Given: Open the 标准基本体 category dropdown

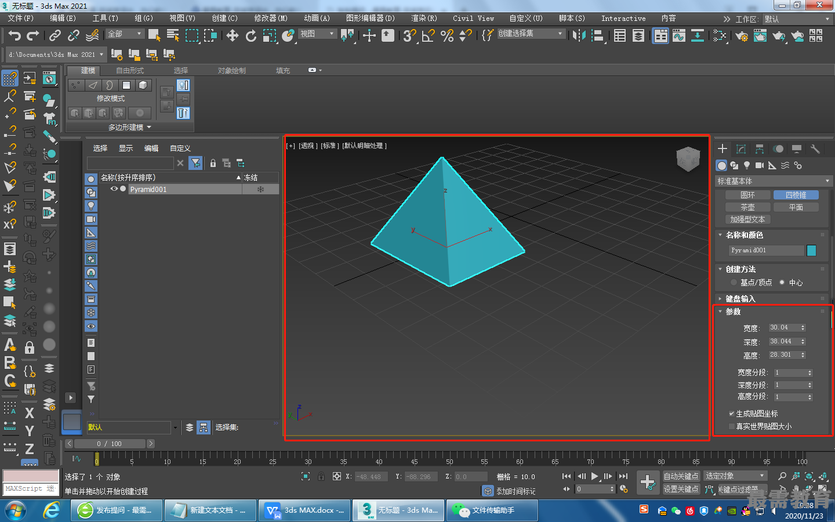Looking at the screenshot, I should [x=774, y=181].
